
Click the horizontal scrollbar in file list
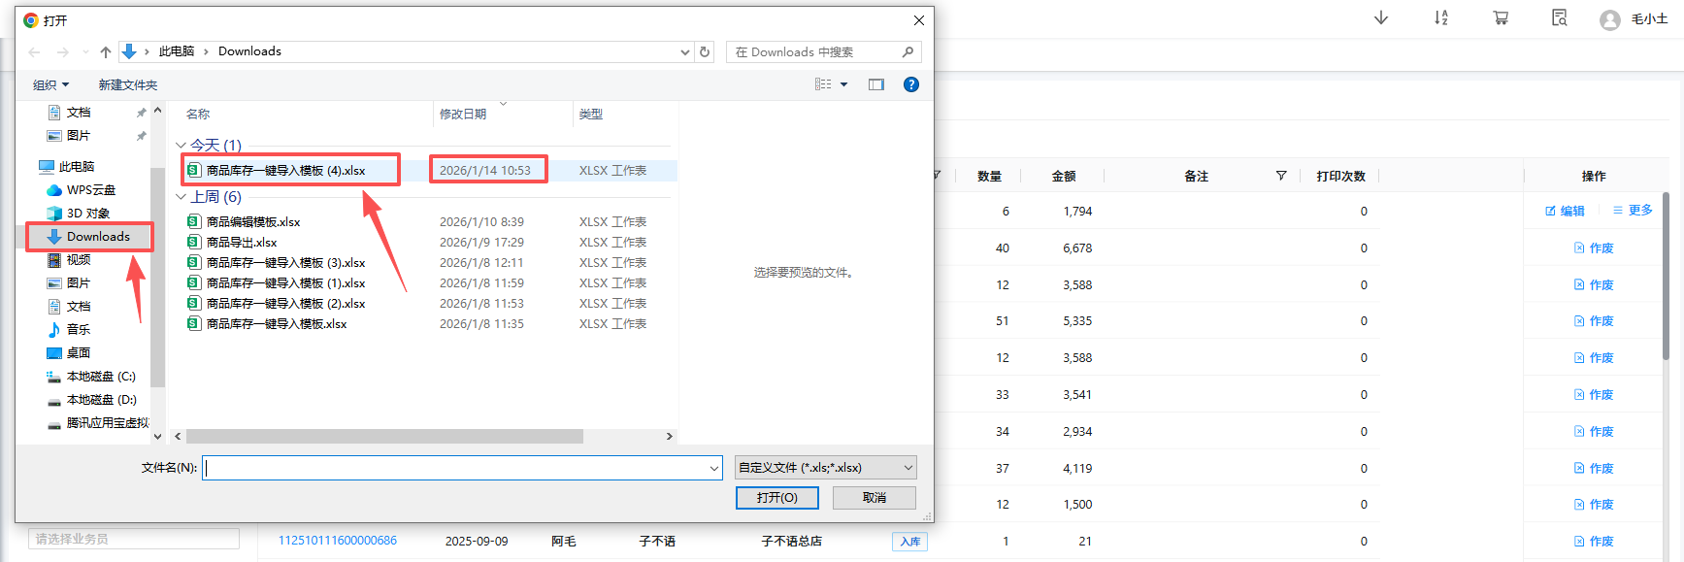point(384,437)
